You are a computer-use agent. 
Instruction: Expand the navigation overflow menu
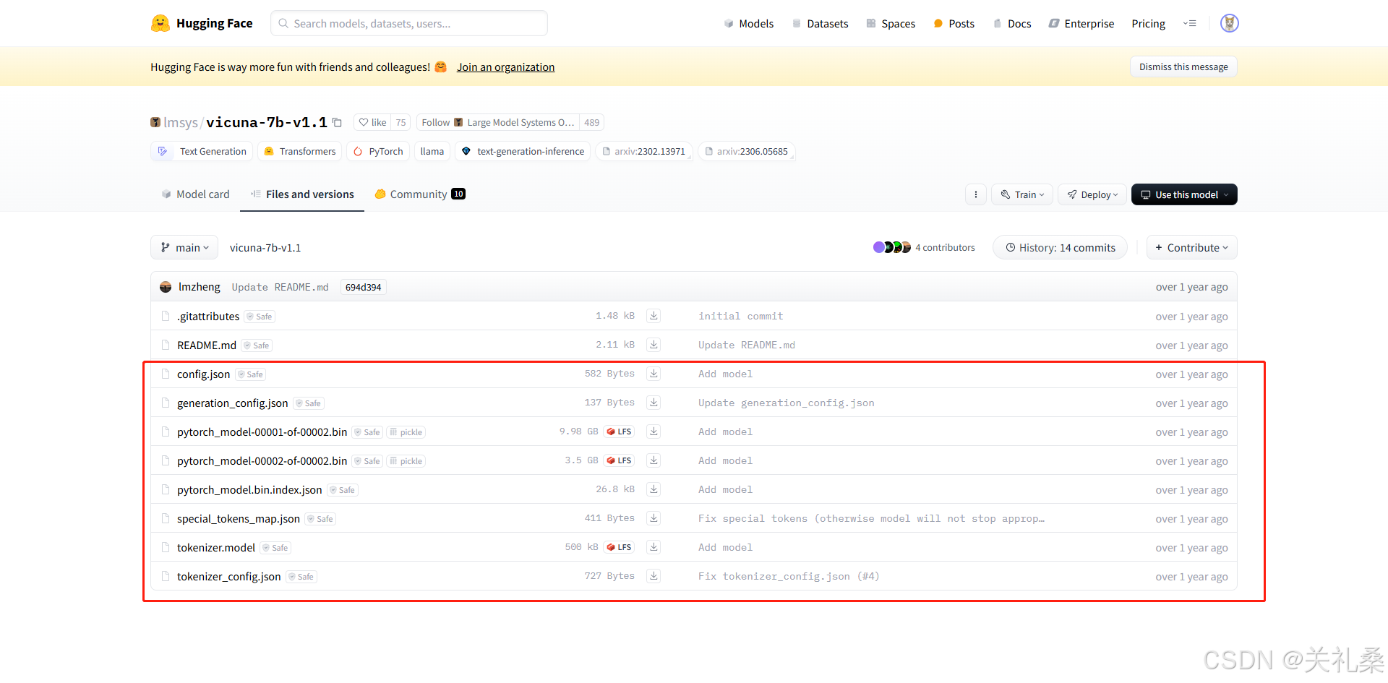coord(1189,23)
